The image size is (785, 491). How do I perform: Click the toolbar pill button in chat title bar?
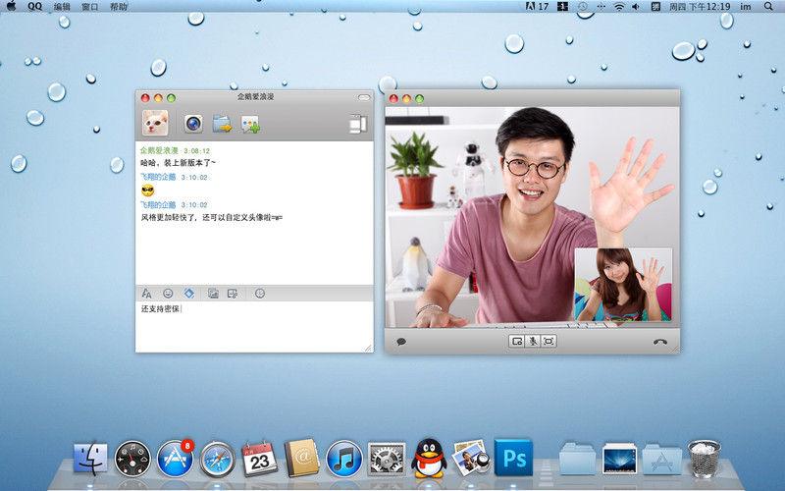364,97
